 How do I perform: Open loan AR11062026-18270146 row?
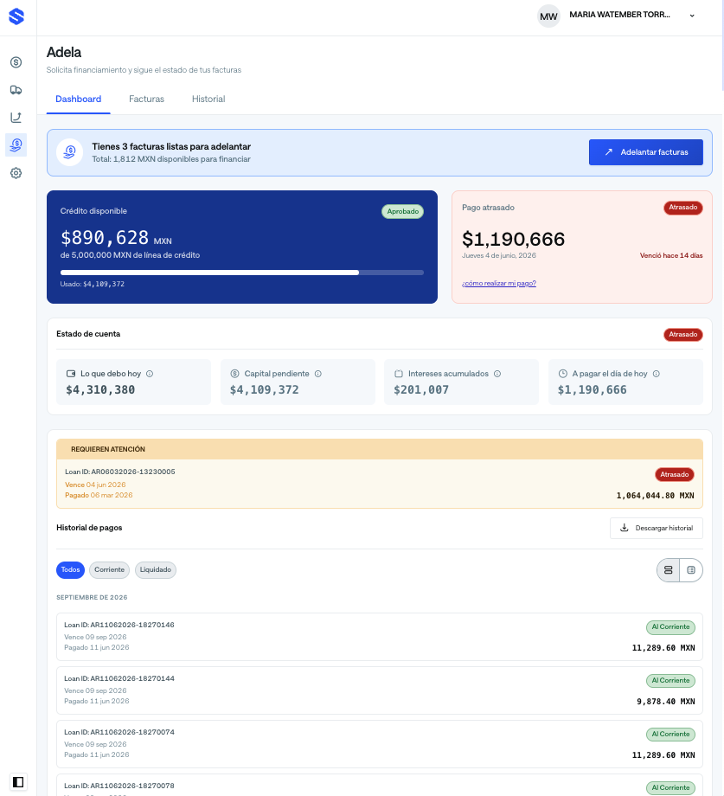[x=380, y=637]
